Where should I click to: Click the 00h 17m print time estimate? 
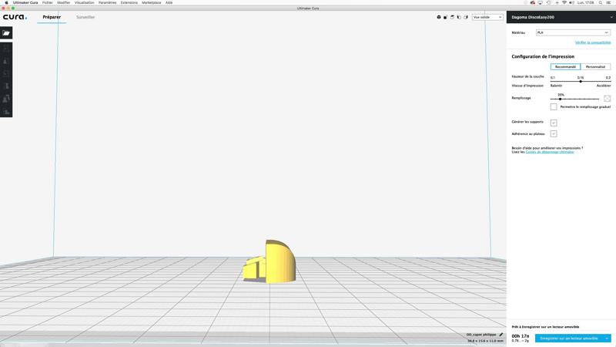[x=521, y=336]
